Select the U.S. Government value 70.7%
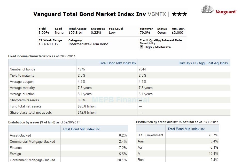The width and height of the screenshot is (241, 162). pos(213,135)
